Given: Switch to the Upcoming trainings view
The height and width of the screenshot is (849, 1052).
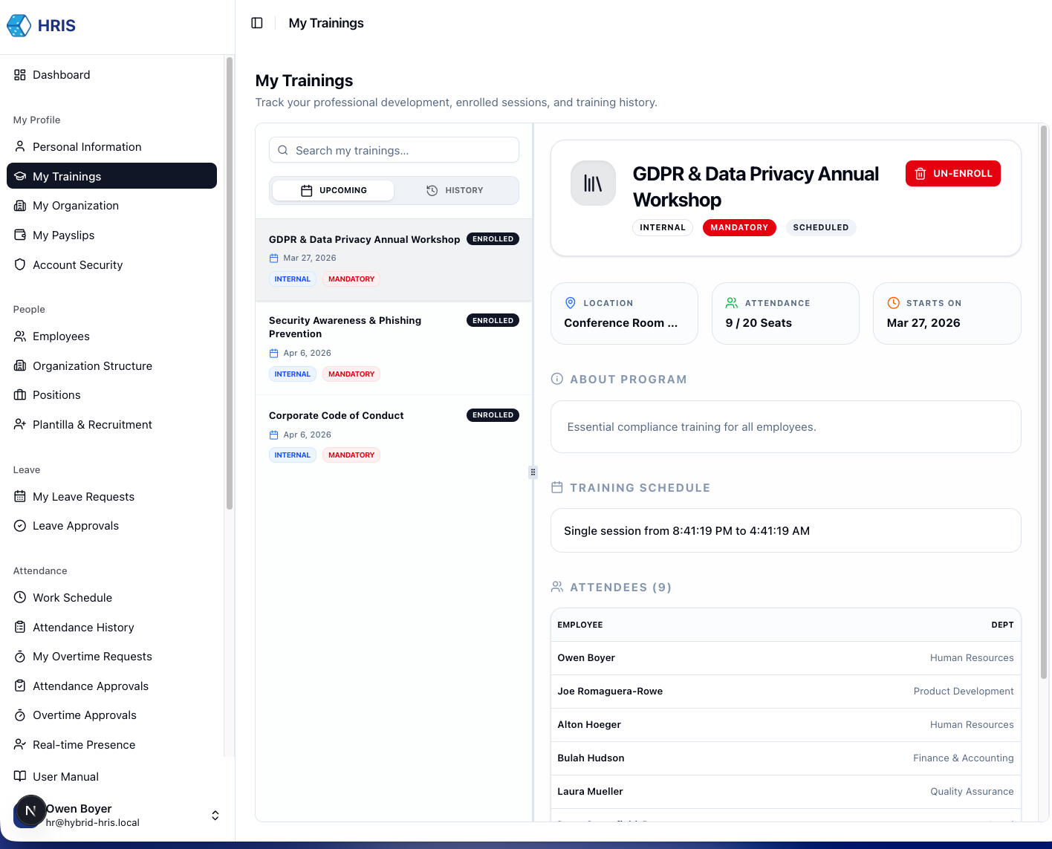Looking at the screenshot, I should tap(334, 191).
